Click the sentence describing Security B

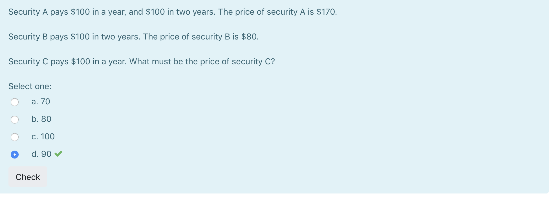[x=133, y=36]
